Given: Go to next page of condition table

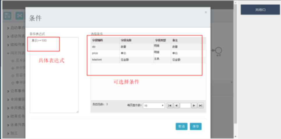Looking at the screenshot, I should pos(194,106).
